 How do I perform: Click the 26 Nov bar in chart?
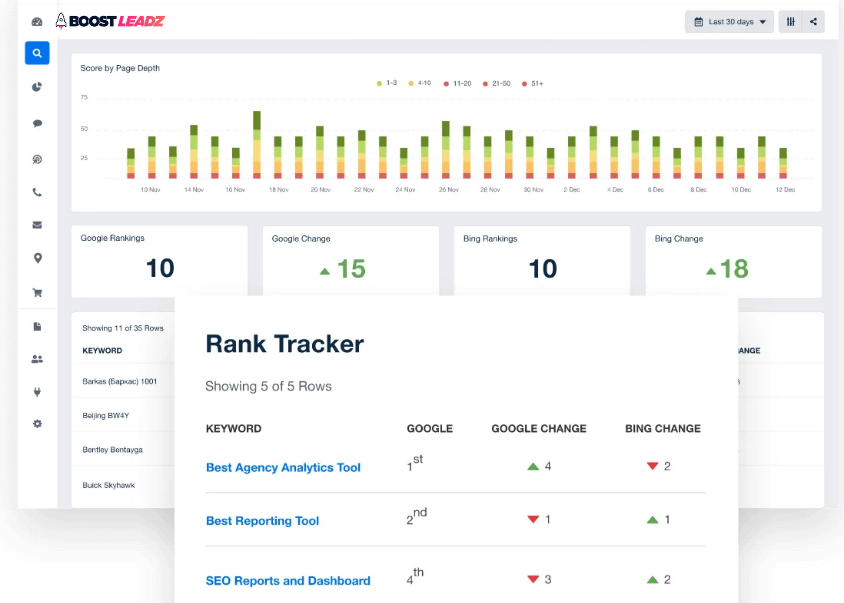(x=445, y=150)
